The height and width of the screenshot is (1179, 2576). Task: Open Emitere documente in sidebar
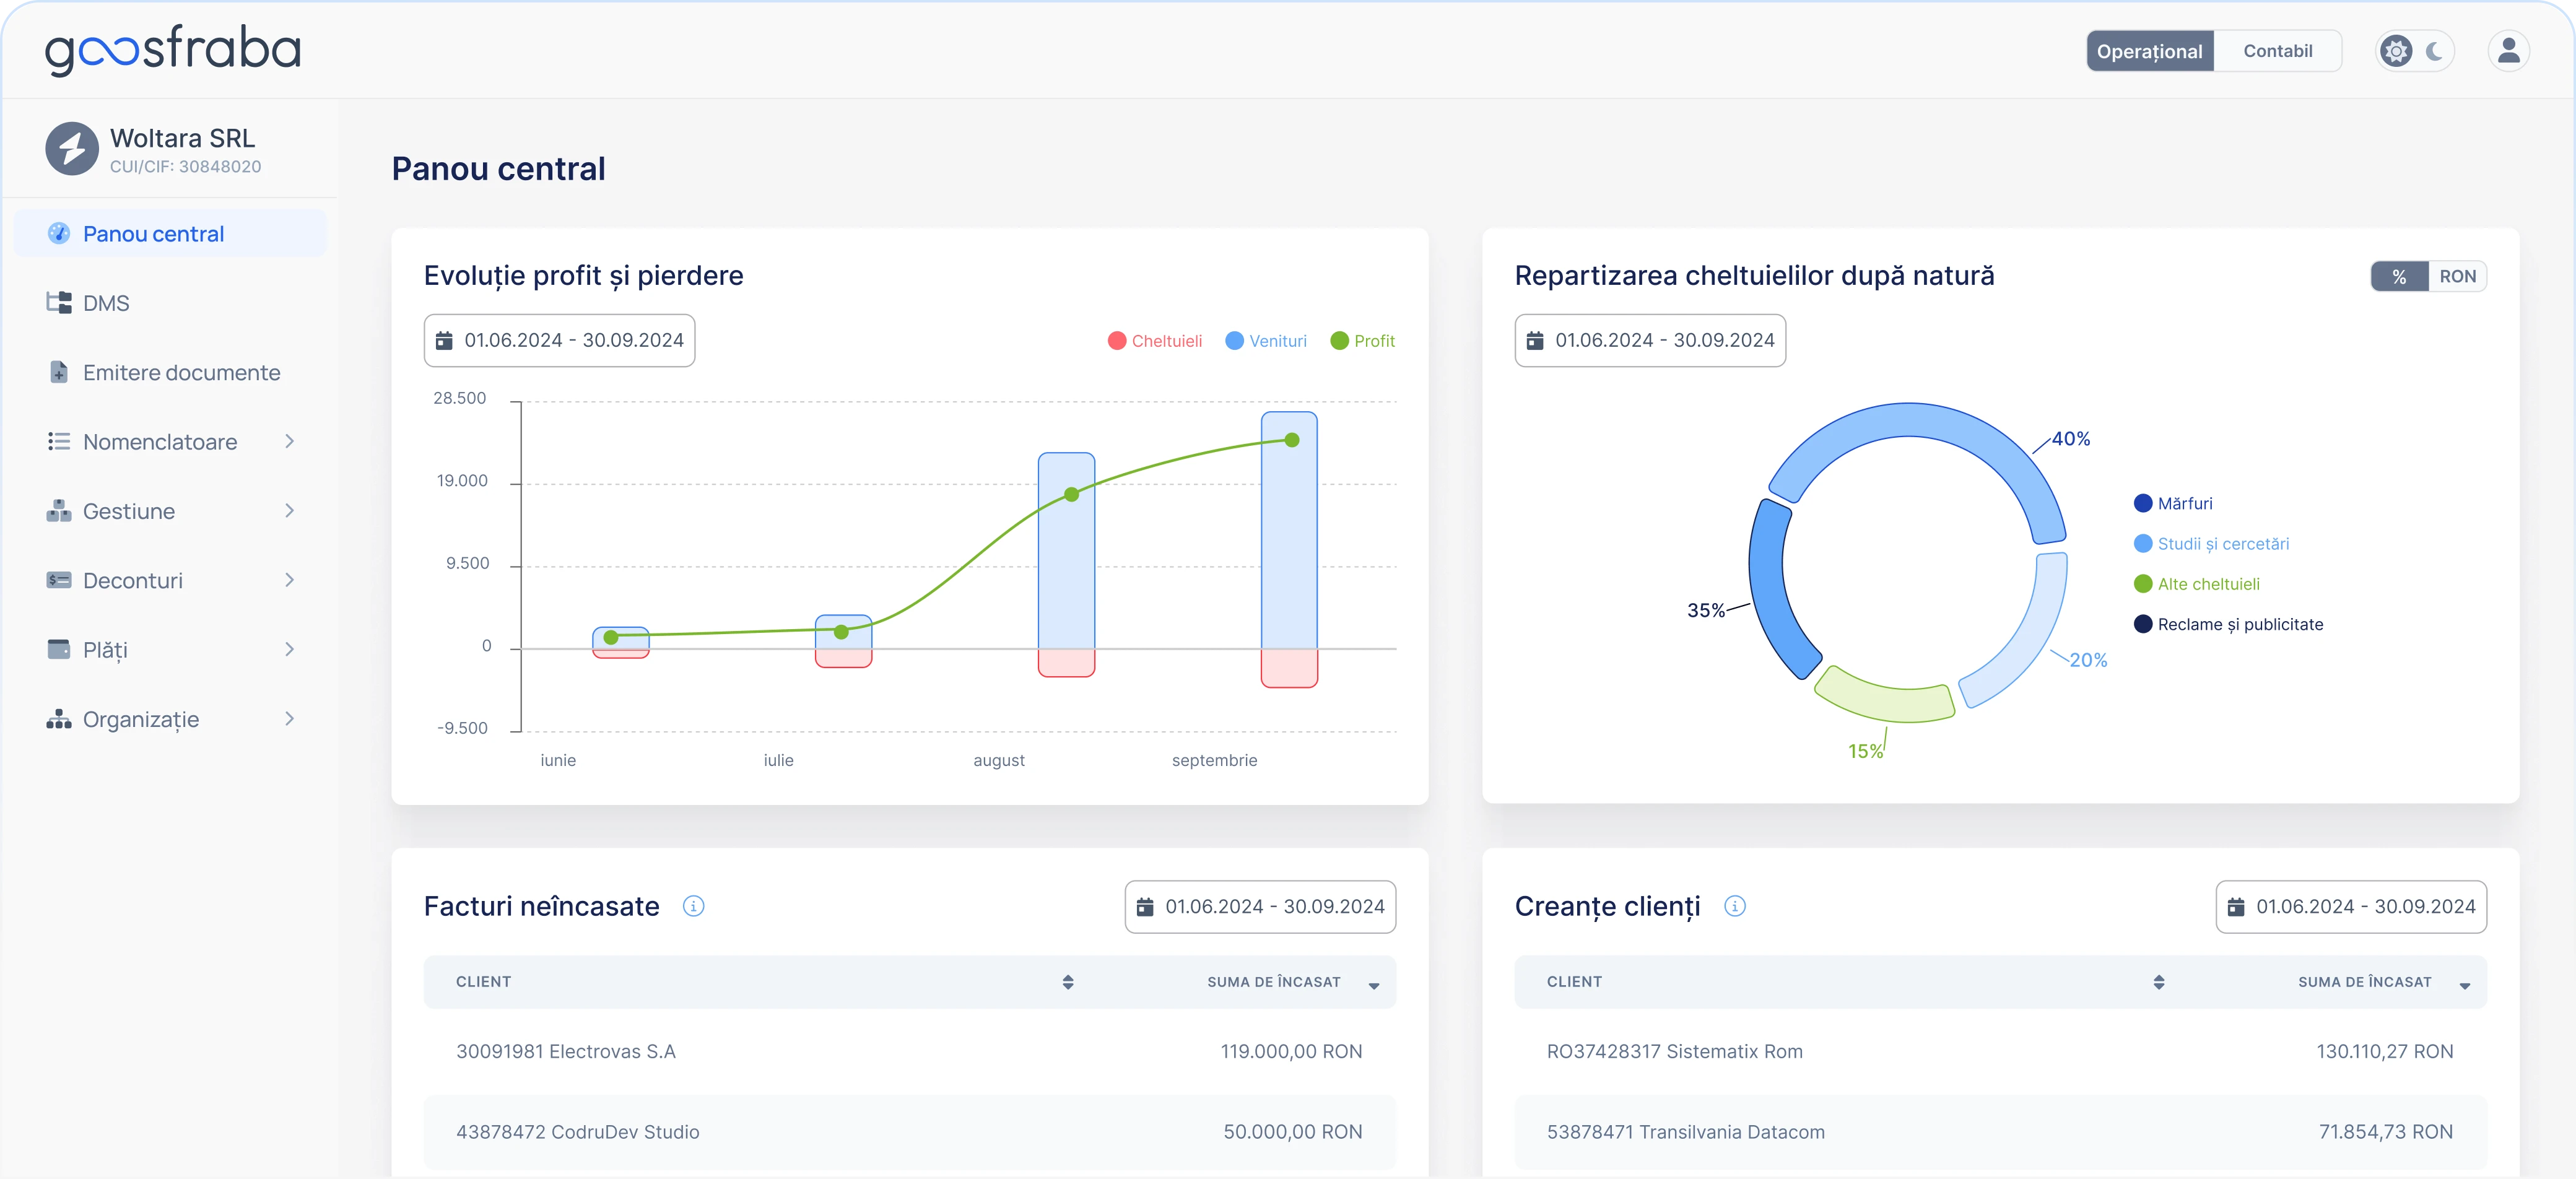(181, 372)
